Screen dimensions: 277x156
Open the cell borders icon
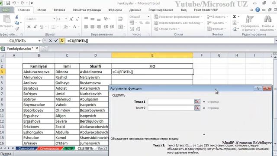53,27
